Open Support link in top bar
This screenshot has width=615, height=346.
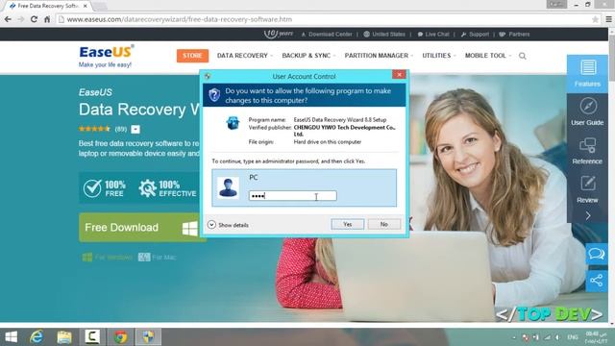pyautogui.click(x=475, y=35)
